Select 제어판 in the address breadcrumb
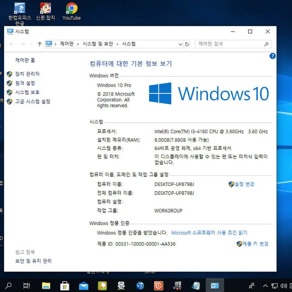Image resolution: width=292 pixels, height=292 pixels. 67,44
